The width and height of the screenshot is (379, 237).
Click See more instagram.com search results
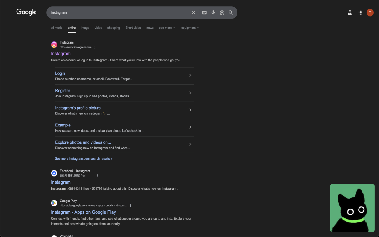pos(83,159)
